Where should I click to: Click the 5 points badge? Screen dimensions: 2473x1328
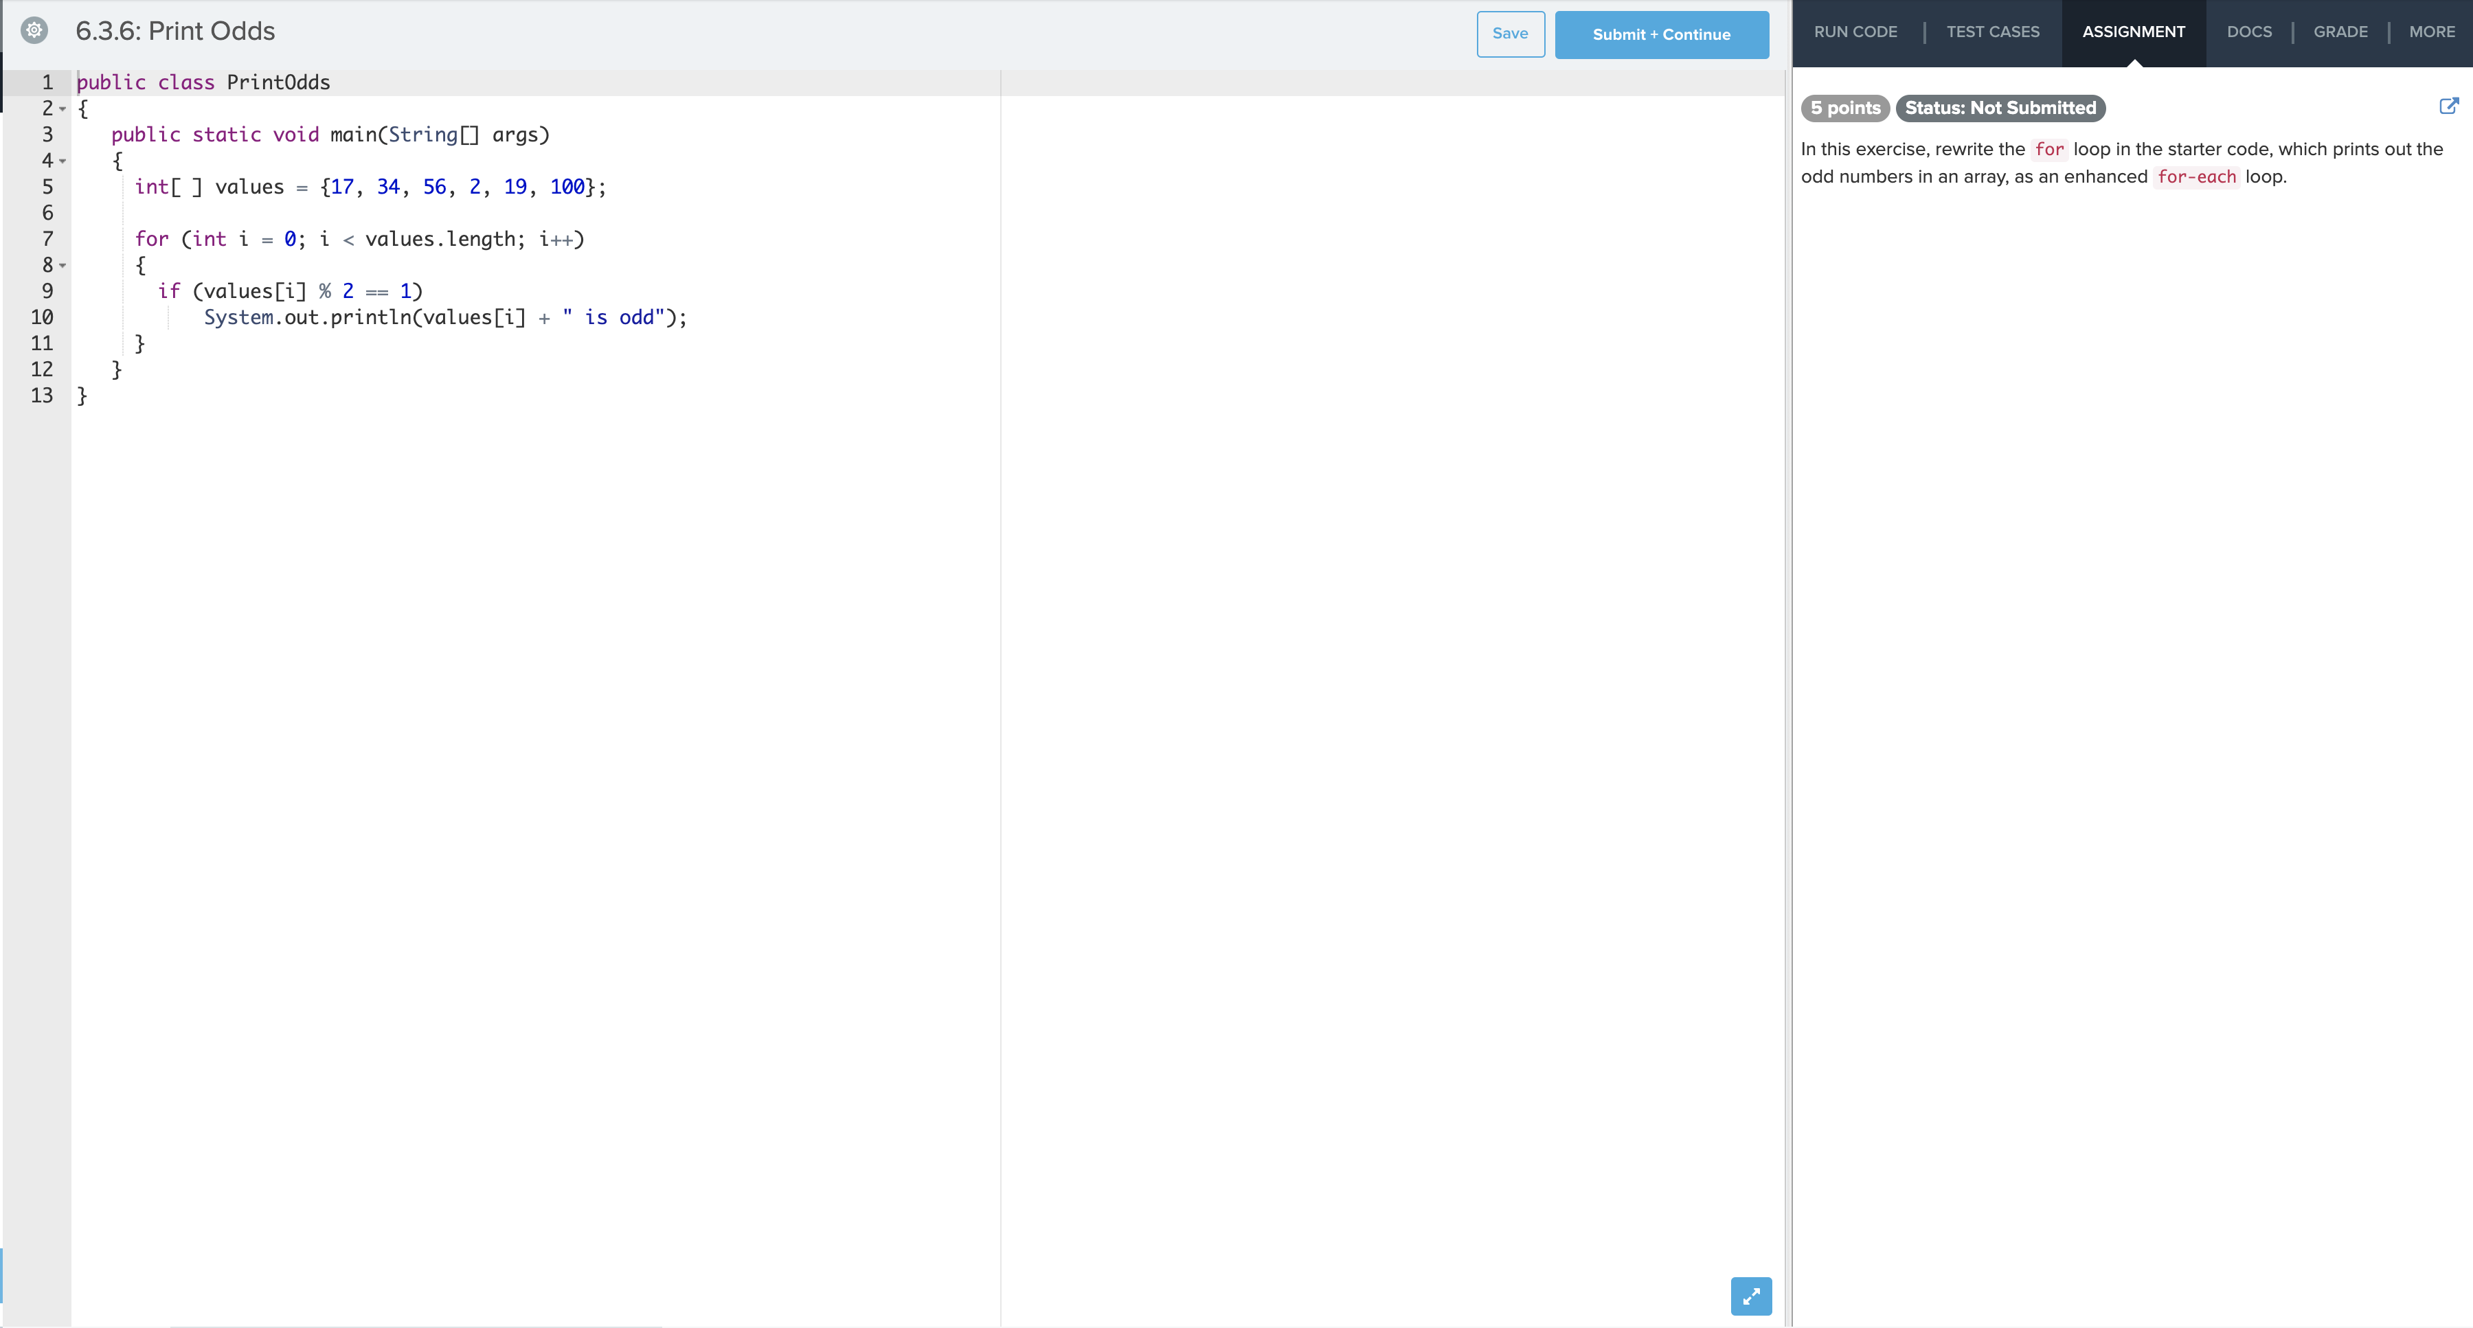tap(1844, 108)
